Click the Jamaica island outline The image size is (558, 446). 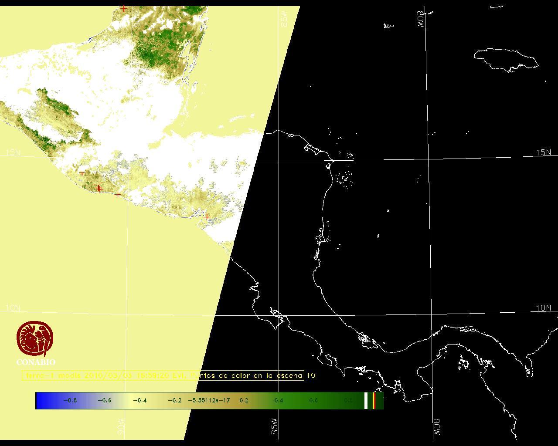click(x=506, y=59)
